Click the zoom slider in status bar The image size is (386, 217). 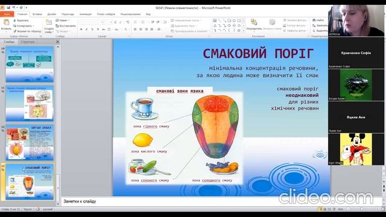point(362,209)
